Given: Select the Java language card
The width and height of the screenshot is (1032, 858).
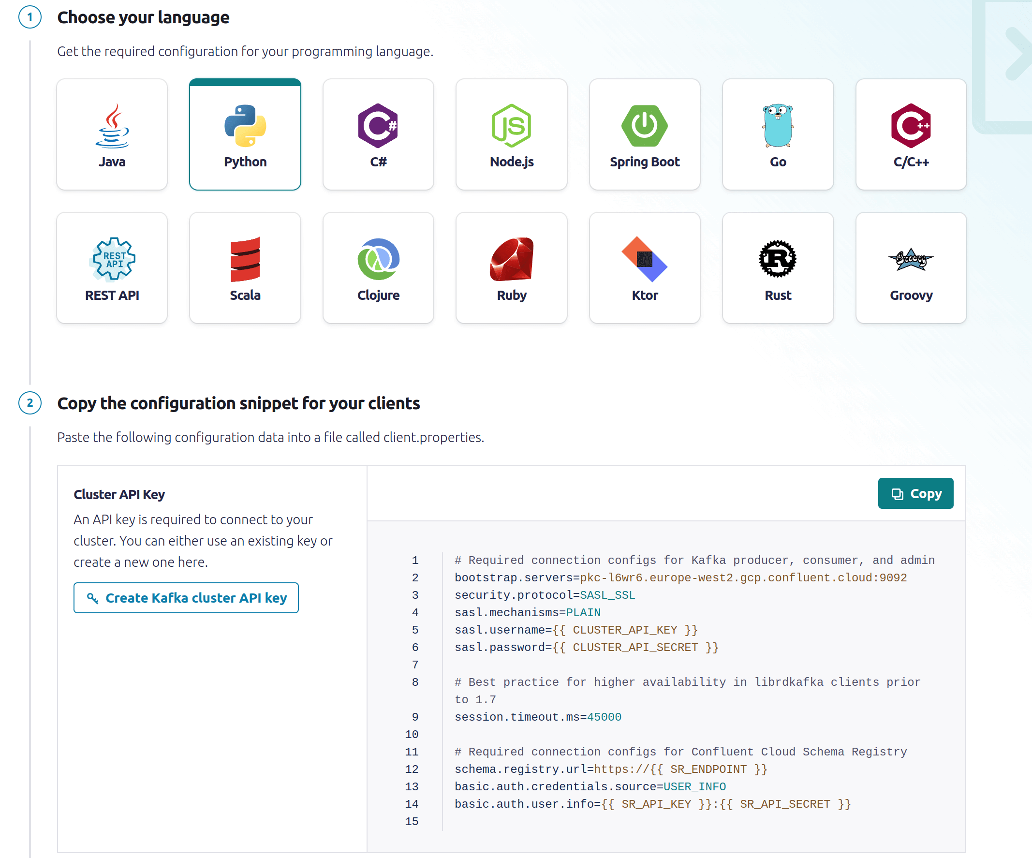Looking at the screenshot, I should coord(112,134).
